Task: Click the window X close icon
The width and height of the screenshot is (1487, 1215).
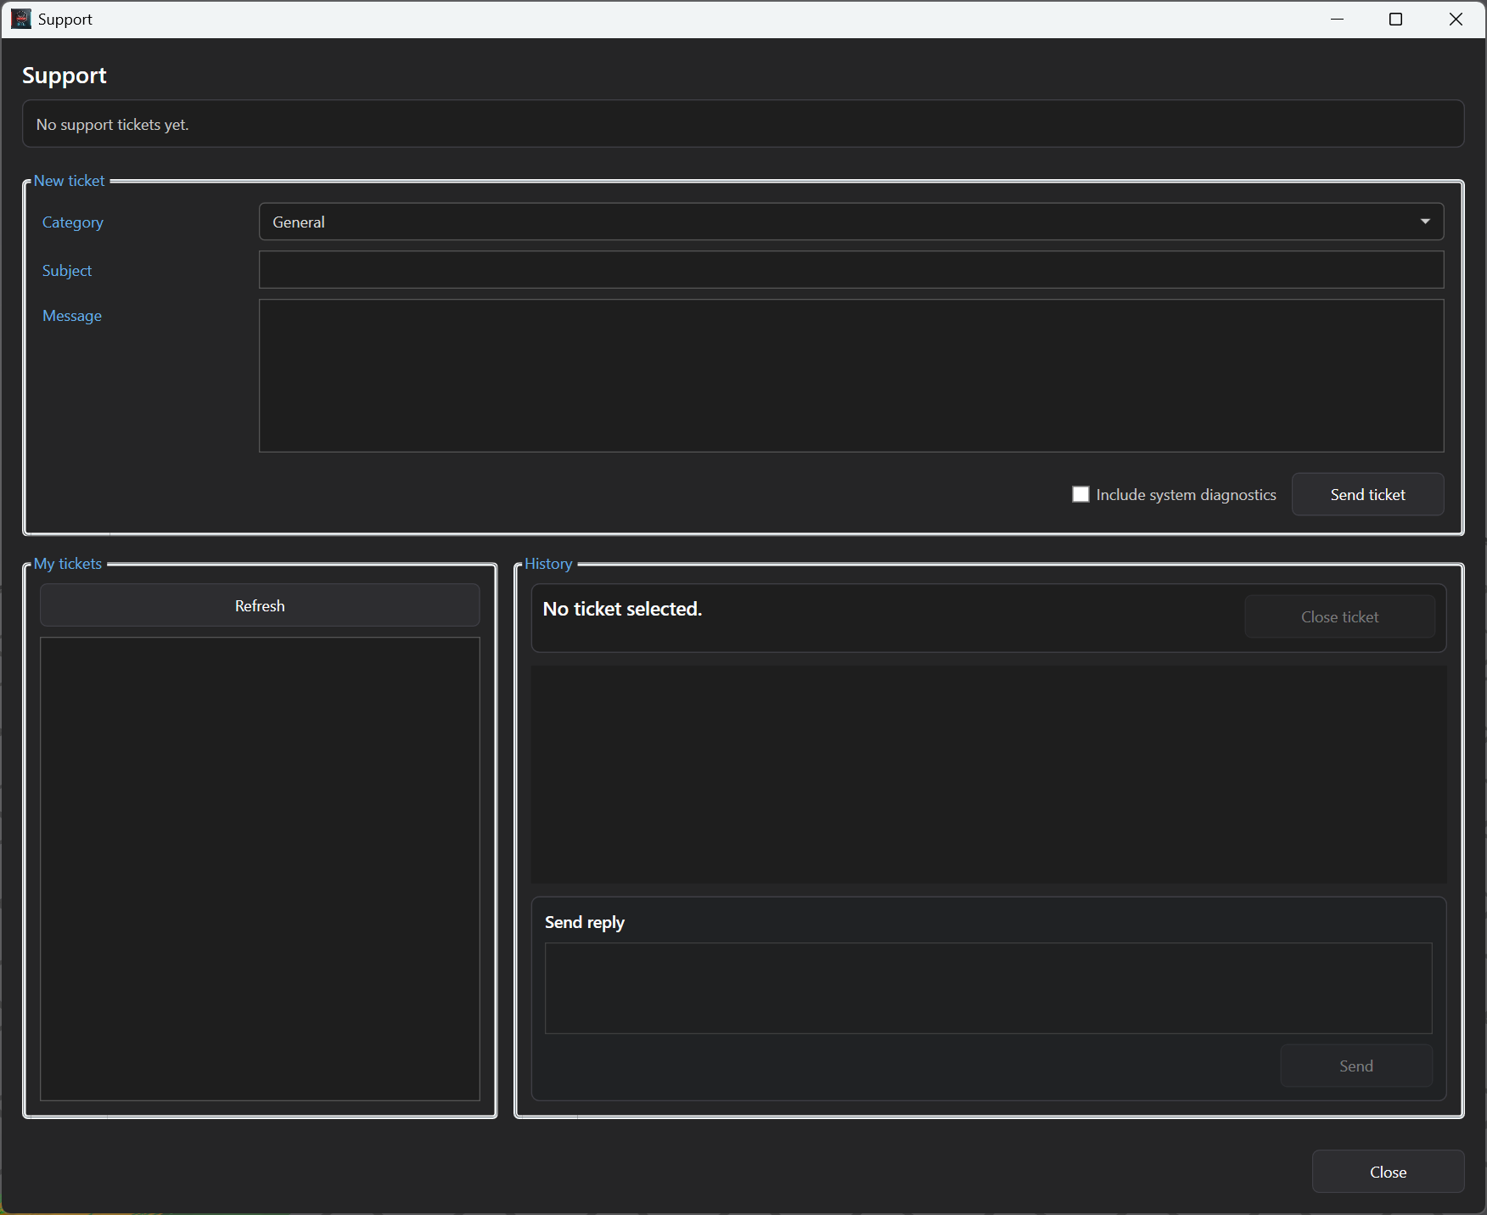Action: (x=1456, y=19)
